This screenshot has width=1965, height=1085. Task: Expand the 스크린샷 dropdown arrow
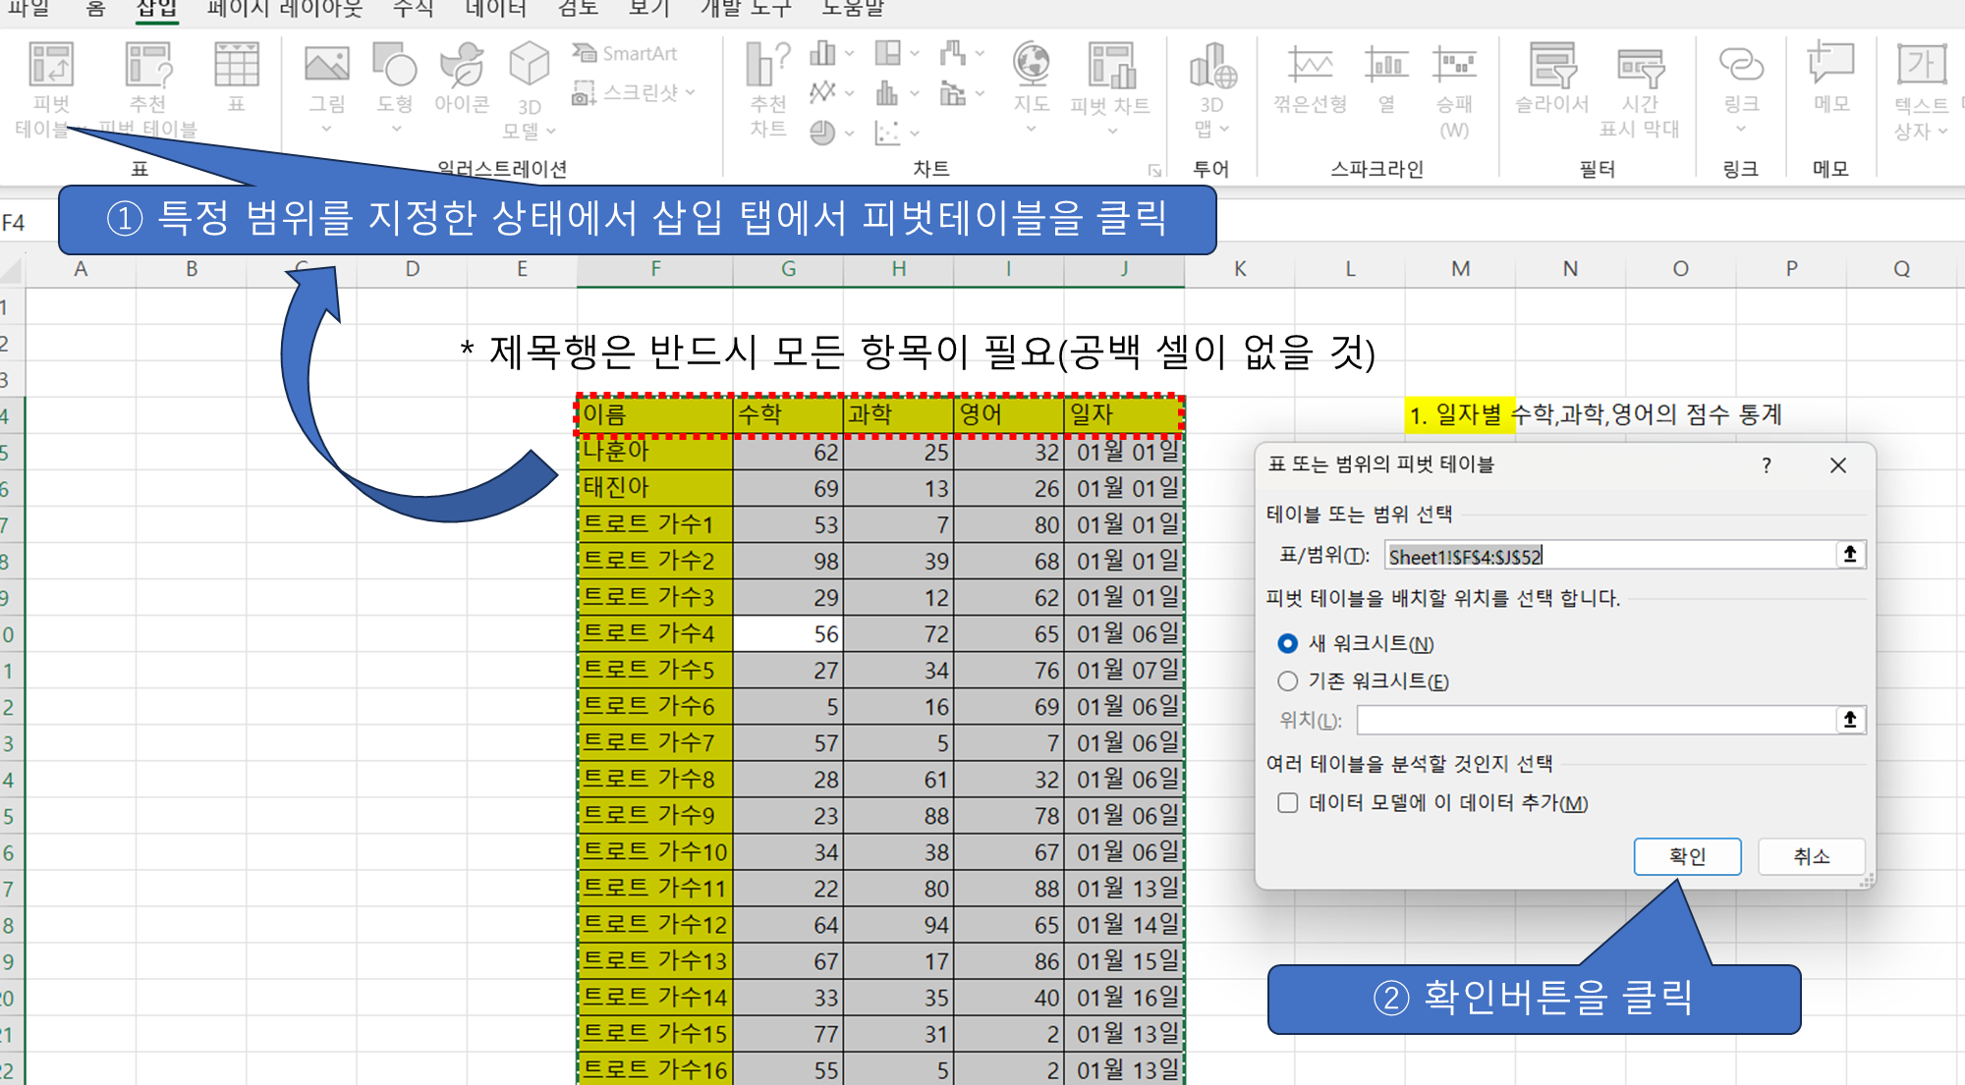[x=692, y=92]
